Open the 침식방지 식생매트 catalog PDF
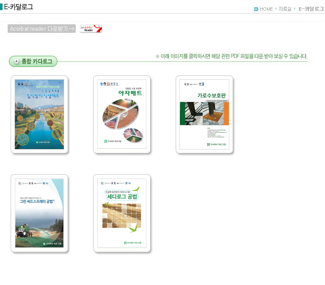 coord(40,114)
